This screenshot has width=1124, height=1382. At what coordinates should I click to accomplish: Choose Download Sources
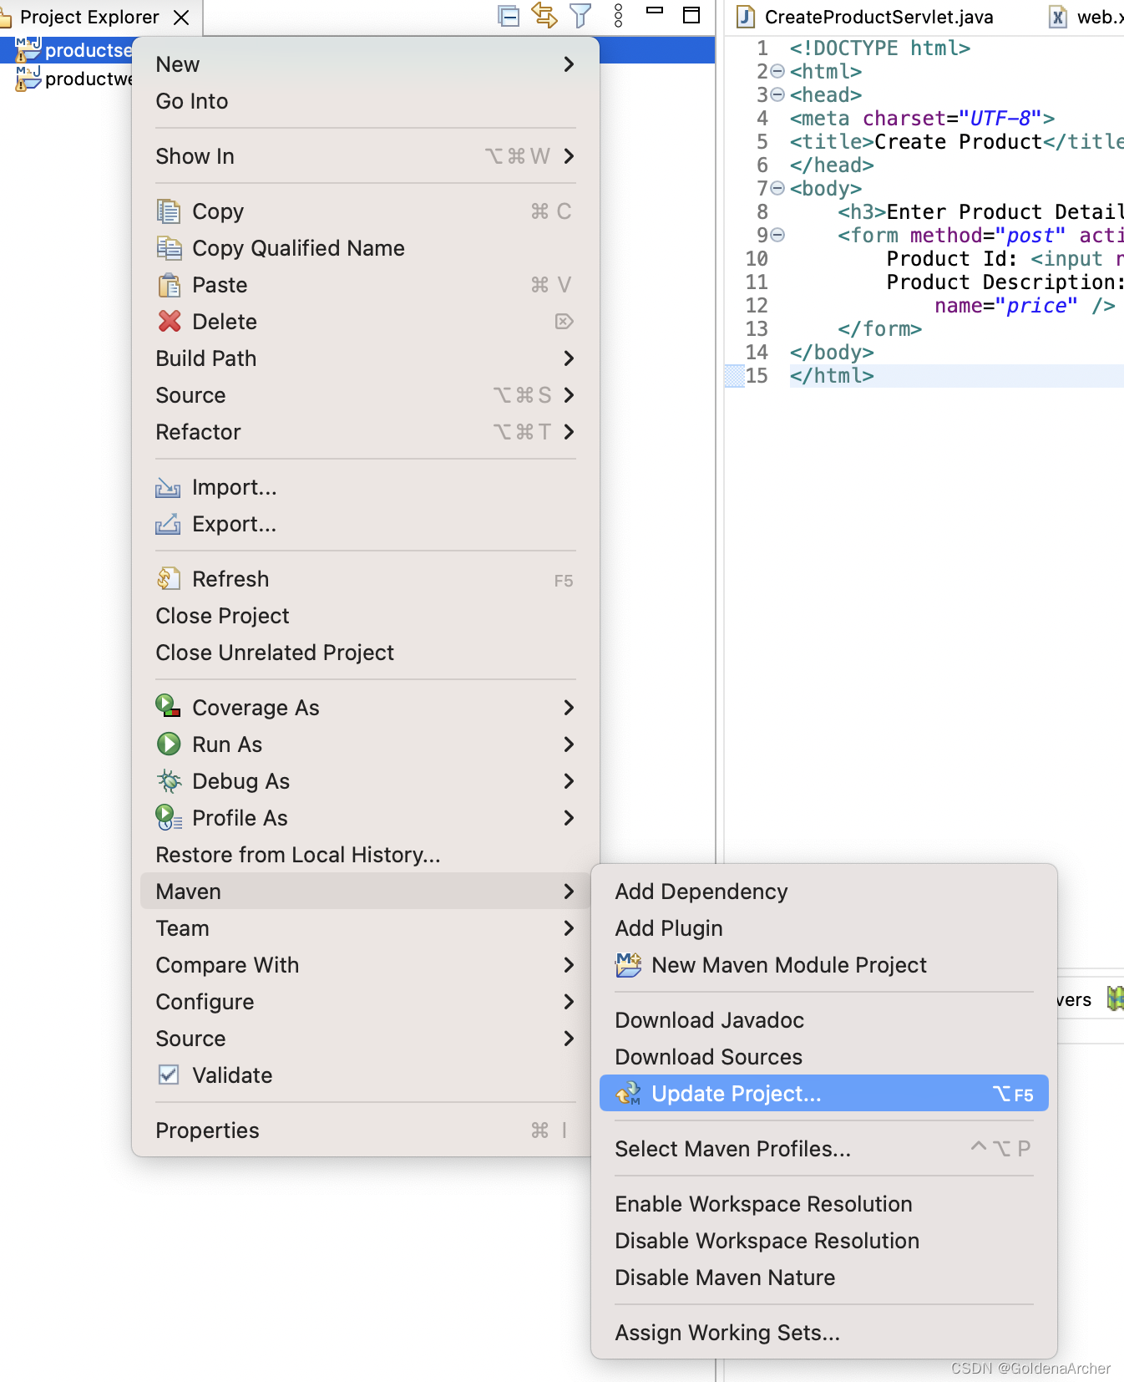(x=824, y=1057)
